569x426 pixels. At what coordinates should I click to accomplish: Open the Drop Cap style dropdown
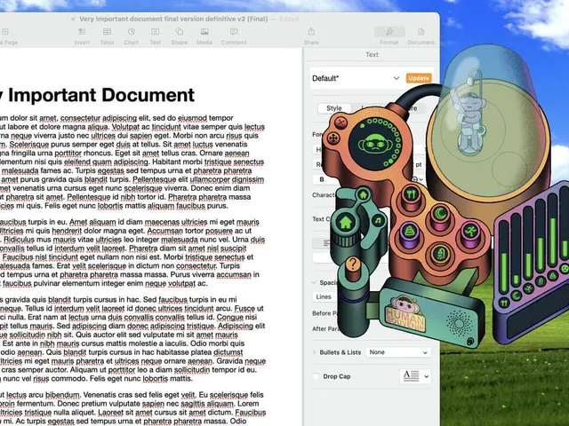415,376
